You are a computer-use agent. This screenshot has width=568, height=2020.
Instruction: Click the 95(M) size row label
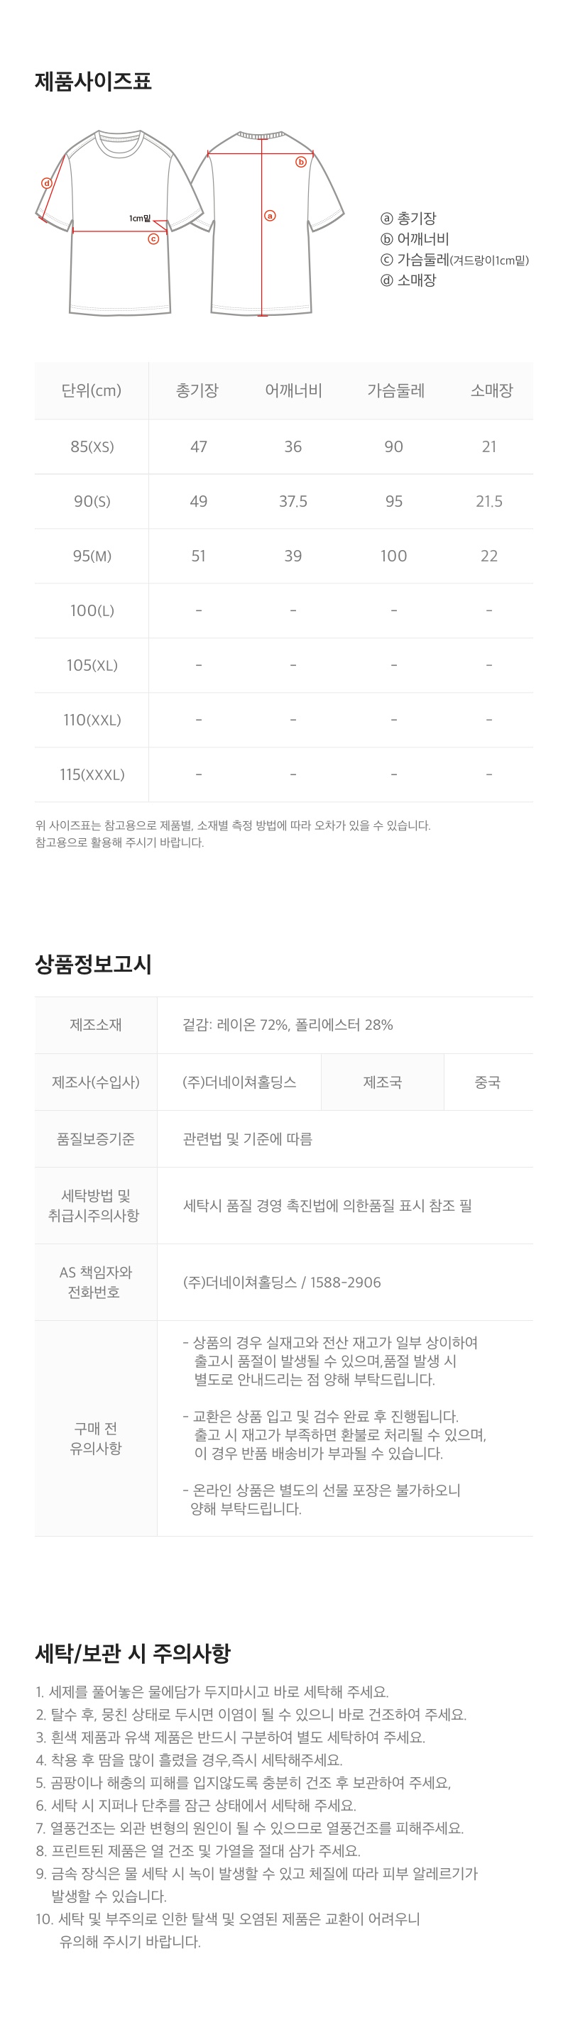tap(92, 556)
